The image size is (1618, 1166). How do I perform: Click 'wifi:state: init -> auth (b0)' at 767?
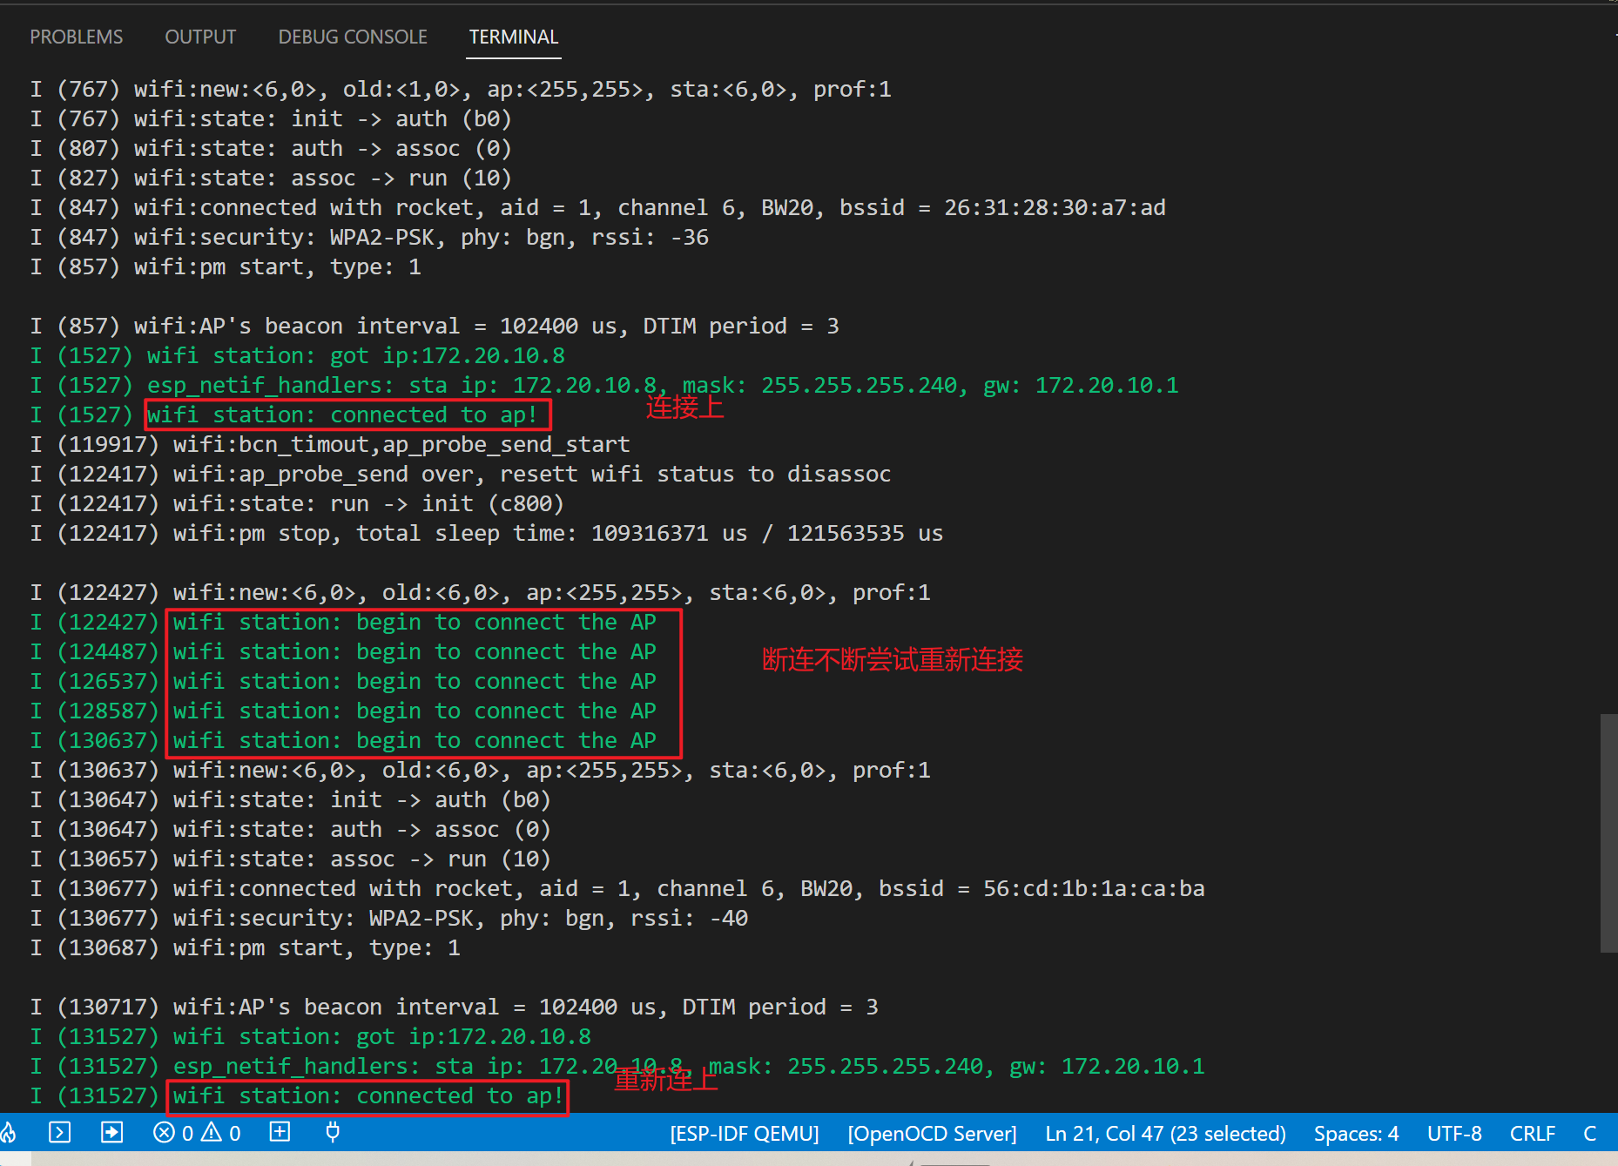(271, 118)
